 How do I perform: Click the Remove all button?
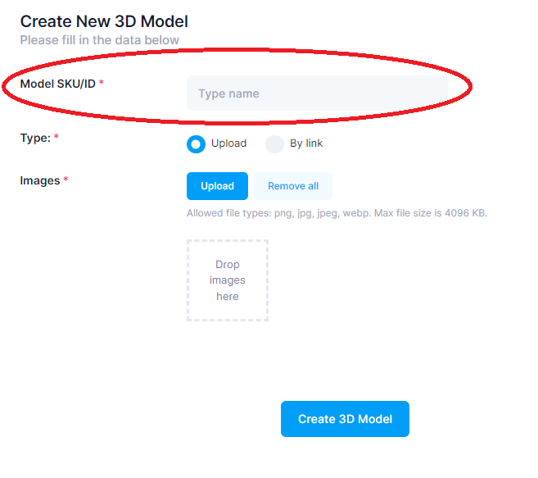coord(293,186)
